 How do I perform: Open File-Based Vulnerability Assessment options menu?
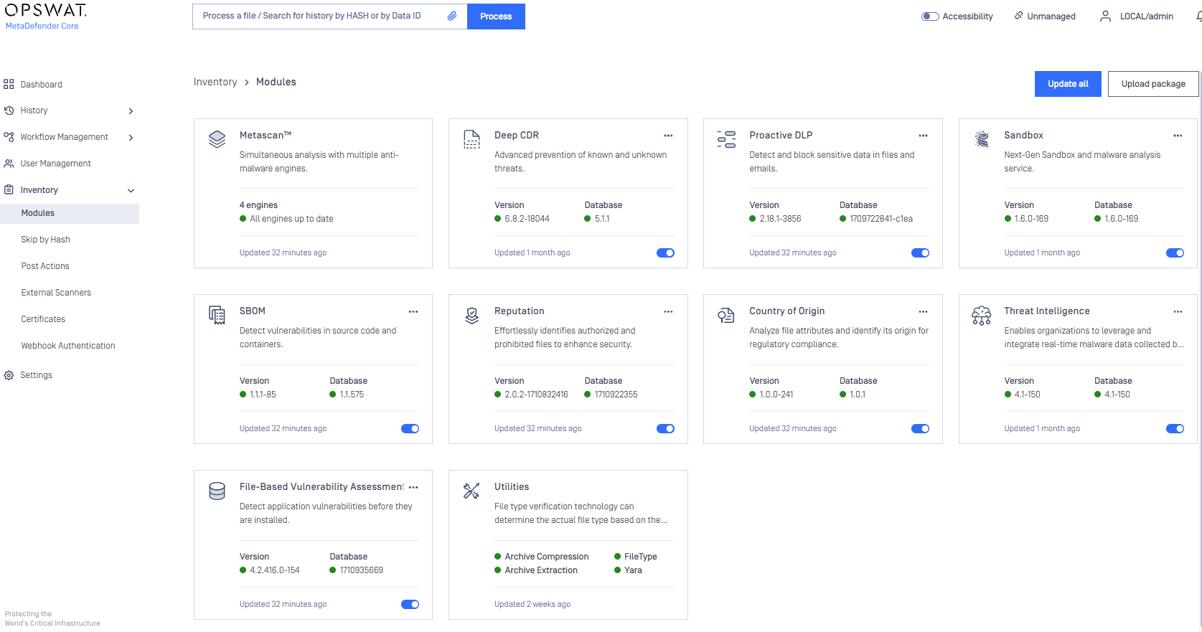(413, 487)
